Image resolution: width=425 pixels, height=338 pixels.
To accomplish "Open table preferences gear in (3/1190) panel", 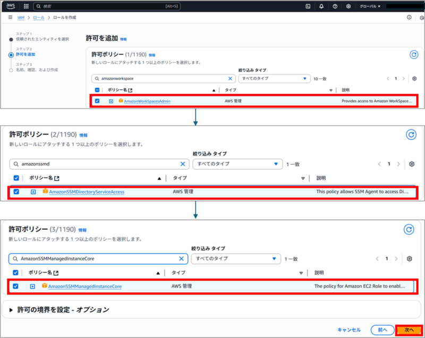I will pyautogui.click(x=409, y=259).
